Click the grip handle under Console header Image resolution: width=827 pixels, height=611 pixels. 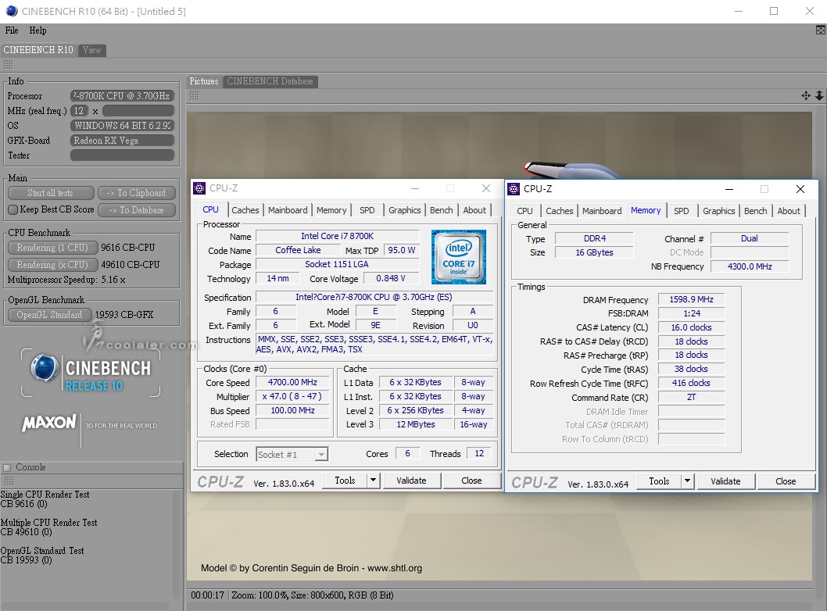pos(8,481)
